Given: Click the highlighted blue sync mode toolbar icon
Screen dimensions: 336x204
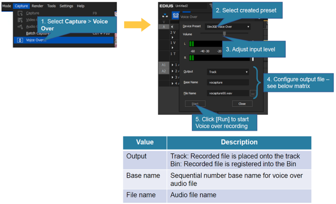Looking at the screenshot, I should [x=176, y=15].
